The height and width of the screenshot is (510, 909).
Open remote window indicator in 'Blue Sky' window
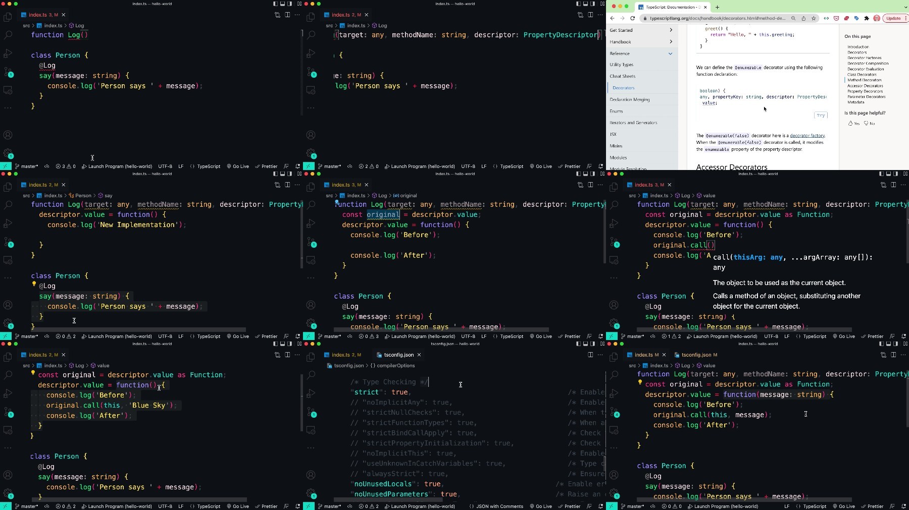pos(5,506)
